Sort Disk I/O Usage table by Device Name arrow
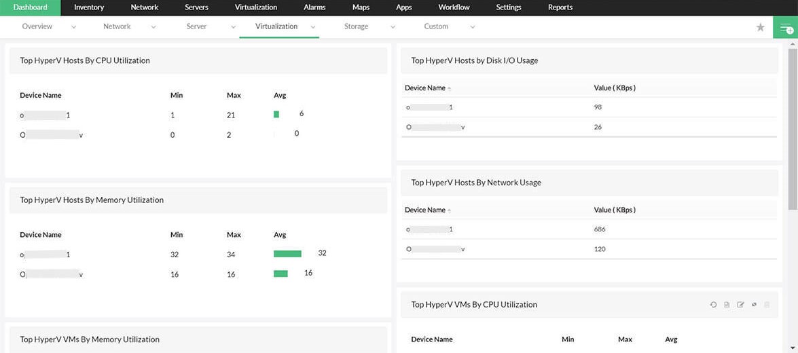The image size is (798, 353). click(449, 88)
